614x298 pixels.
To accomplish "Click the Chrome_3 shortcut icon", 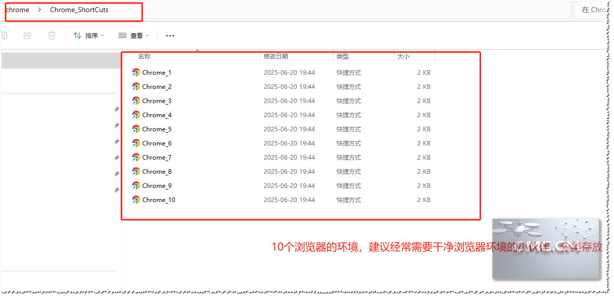I will coord(136,101).
